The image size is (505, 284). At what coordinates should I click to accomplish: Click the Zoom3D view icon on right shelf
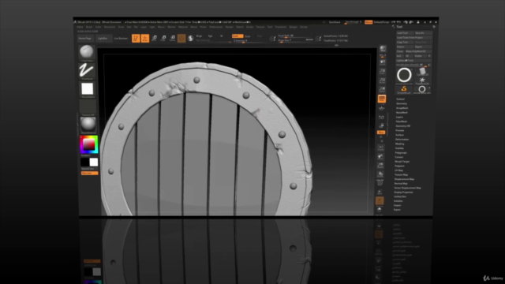380,166
